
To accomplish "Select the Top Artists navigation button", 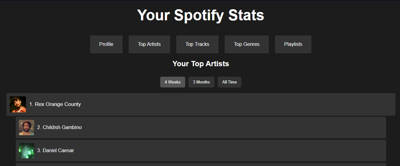I will tap(149, 44).
